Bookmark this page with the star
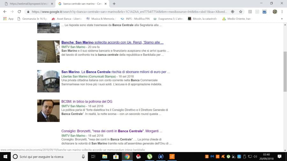This screenshot has width=287, height=161. pos(240,12)
